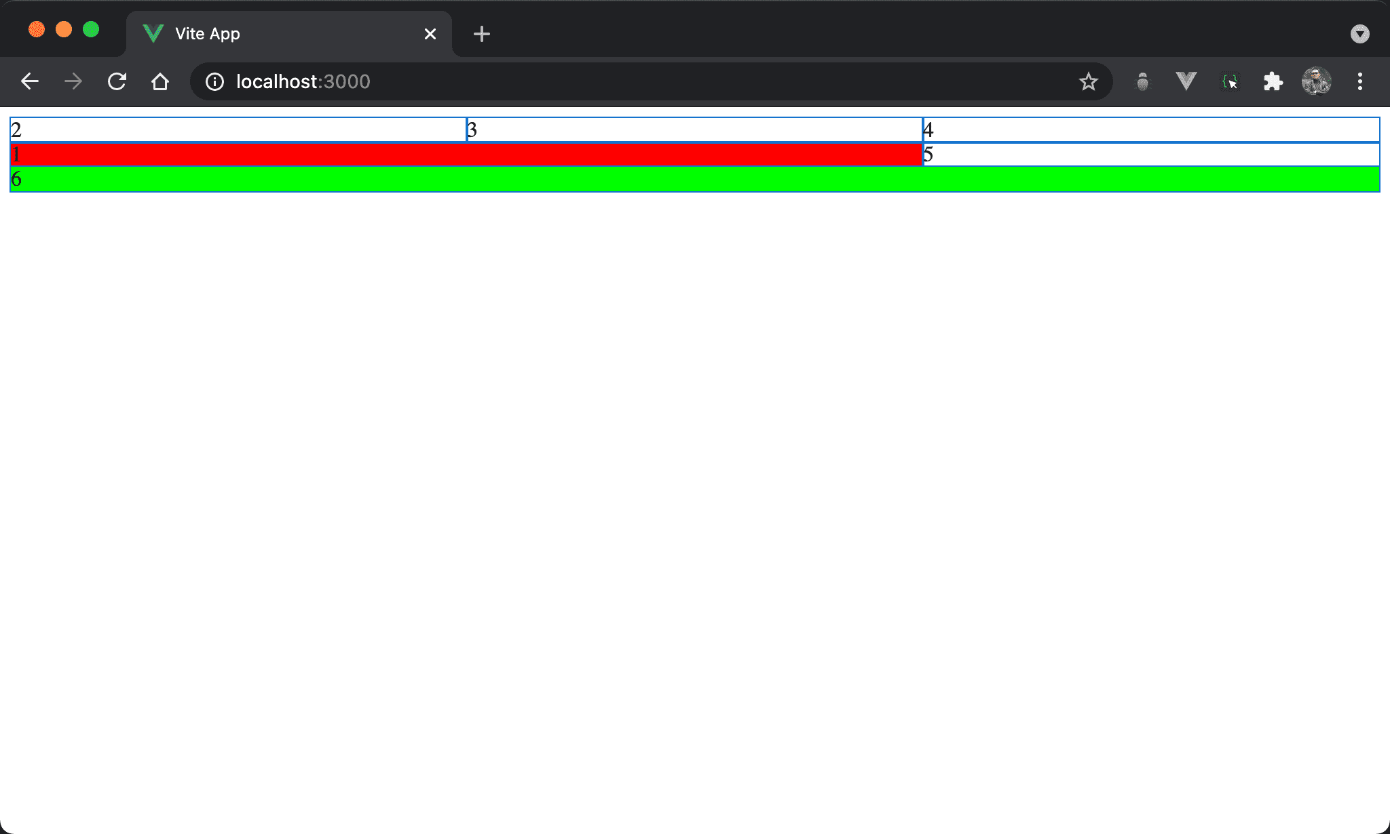Expand the tab search dropdown arrow

1359,34
